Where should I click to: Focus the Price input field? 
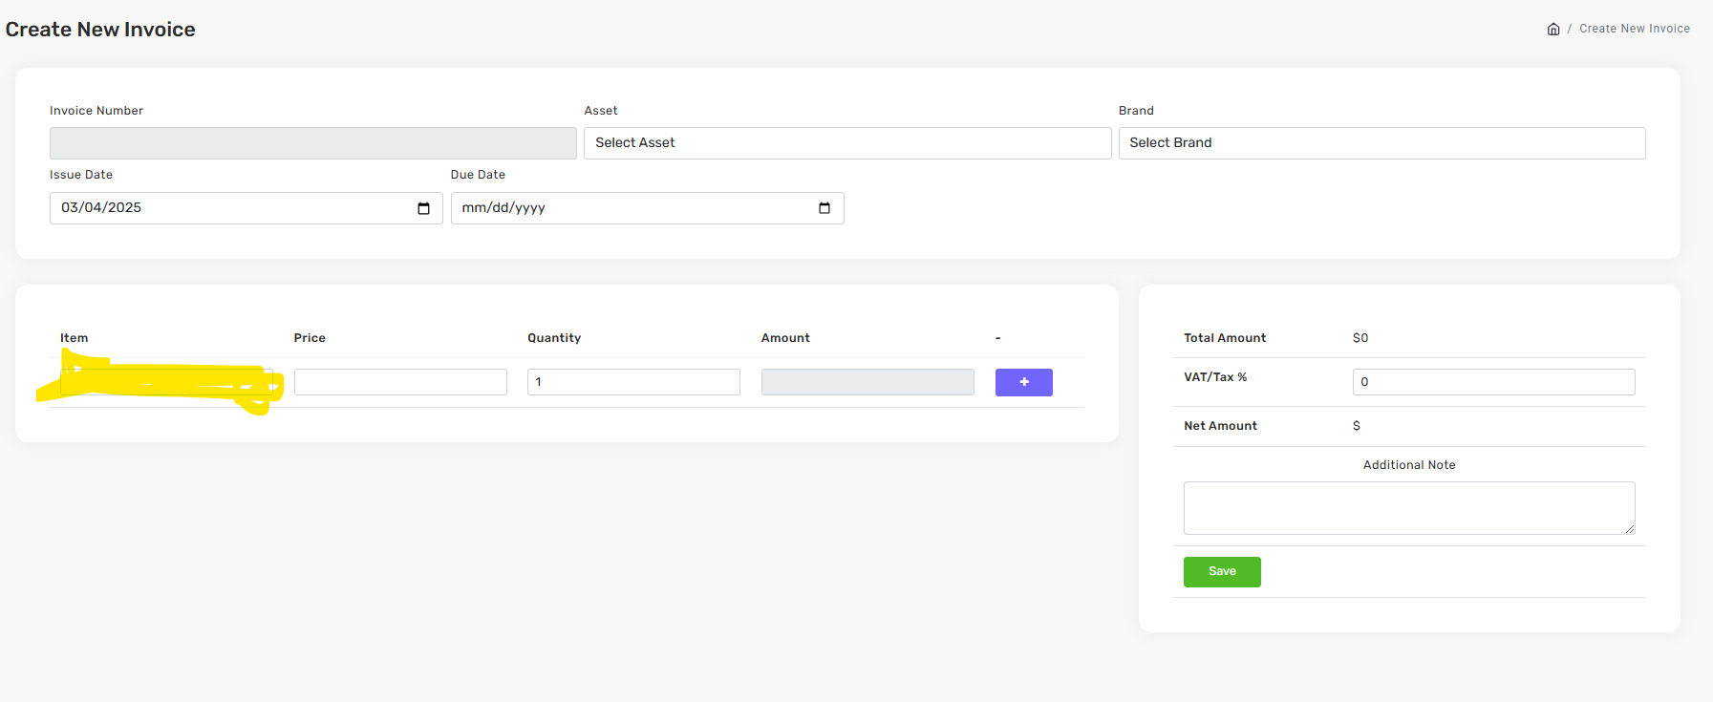(x=400, y=382)
